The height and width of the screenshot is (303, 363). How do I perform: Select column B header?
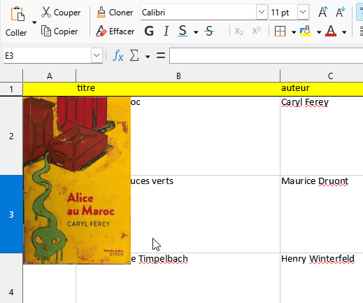click(x=178, y=76)
